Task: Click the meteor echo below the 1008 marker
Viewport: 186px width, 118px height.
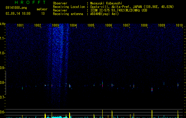Action: 152,89
